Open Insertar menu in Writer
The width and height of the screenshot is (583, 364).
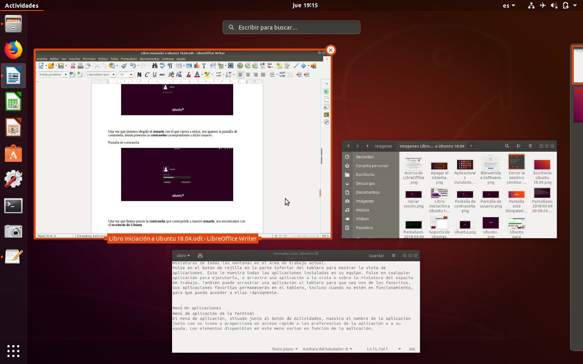coord(74,59)
